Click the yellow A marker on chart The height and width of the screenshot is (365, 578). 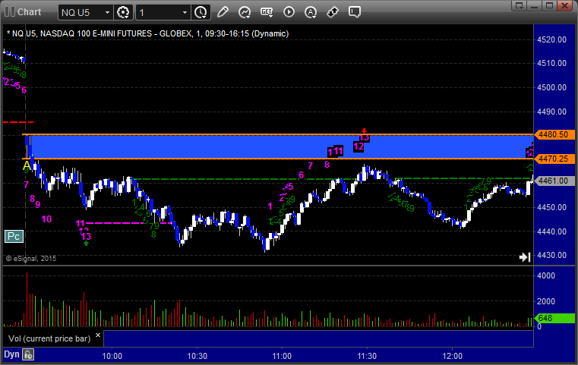[x=27, y=165]
